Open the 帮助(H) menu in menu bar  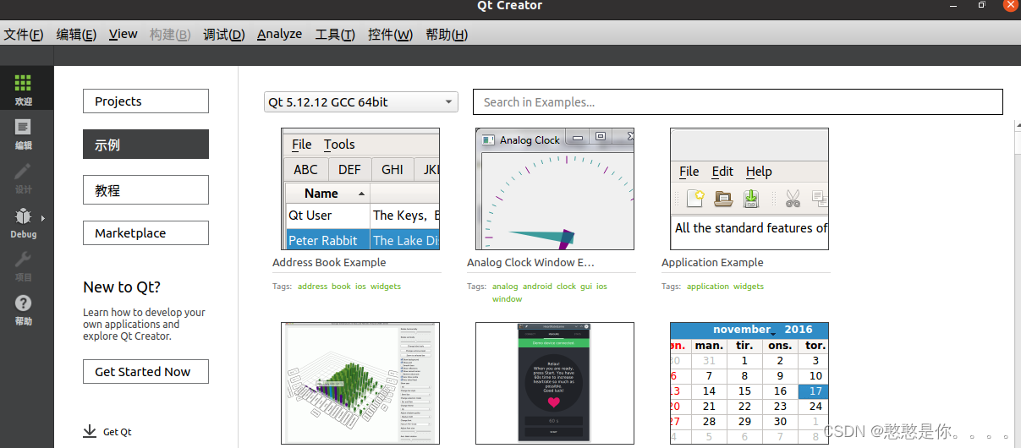click(x=447, y=35)
